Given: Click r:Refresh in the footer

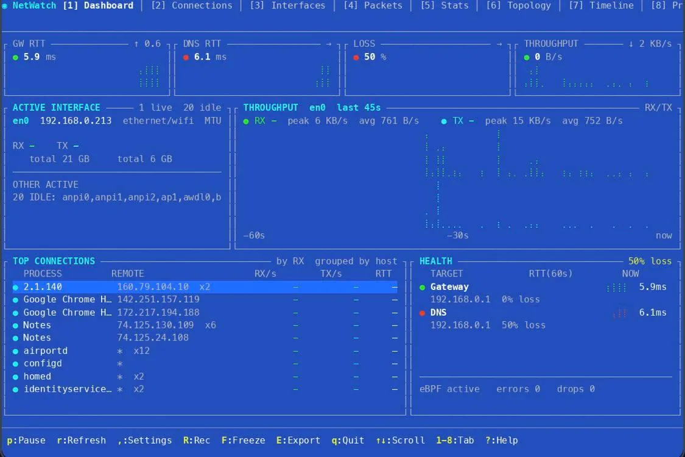Looking at the screenshot, I should pos(82,441).
